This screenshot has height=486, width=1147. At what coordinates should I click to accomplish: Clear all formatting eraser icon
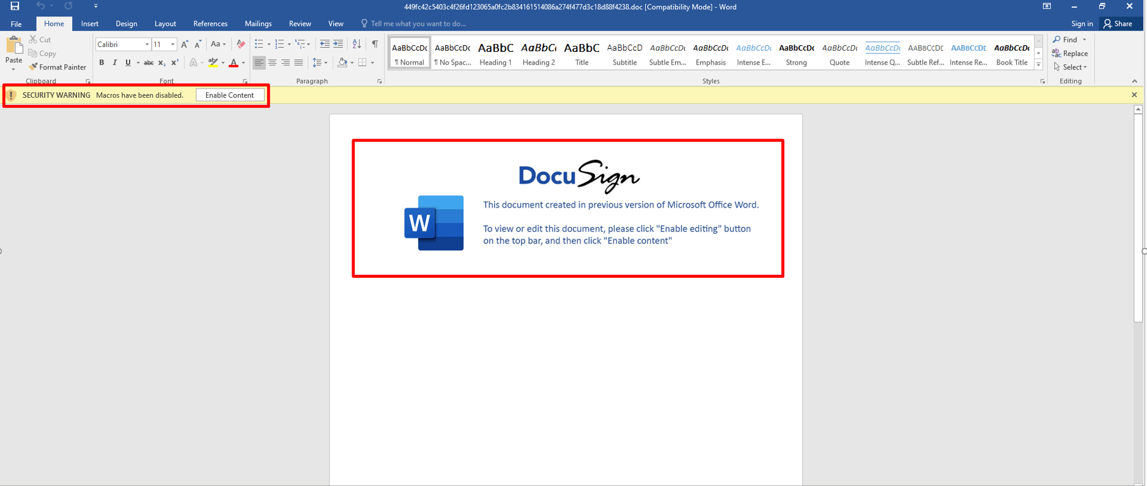click(241, 44)
